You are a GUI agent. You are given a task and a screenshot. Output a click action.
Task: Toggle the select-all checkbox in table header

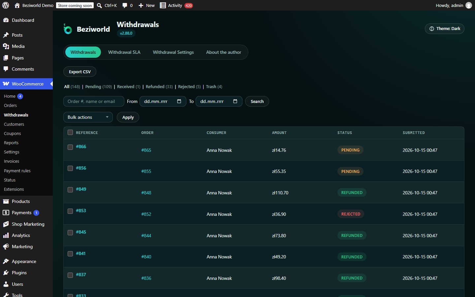pos(70,132)
